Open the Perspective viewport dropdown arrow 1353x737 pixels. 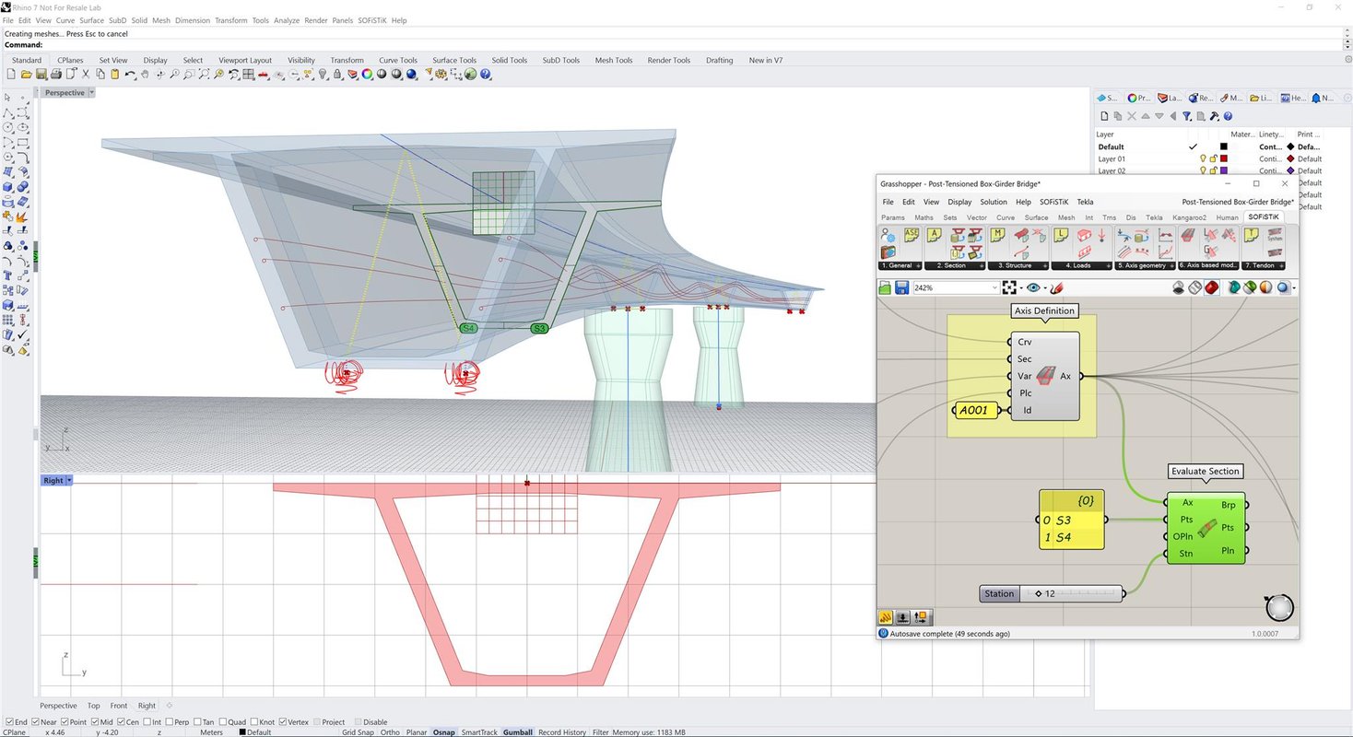point(91,93)
